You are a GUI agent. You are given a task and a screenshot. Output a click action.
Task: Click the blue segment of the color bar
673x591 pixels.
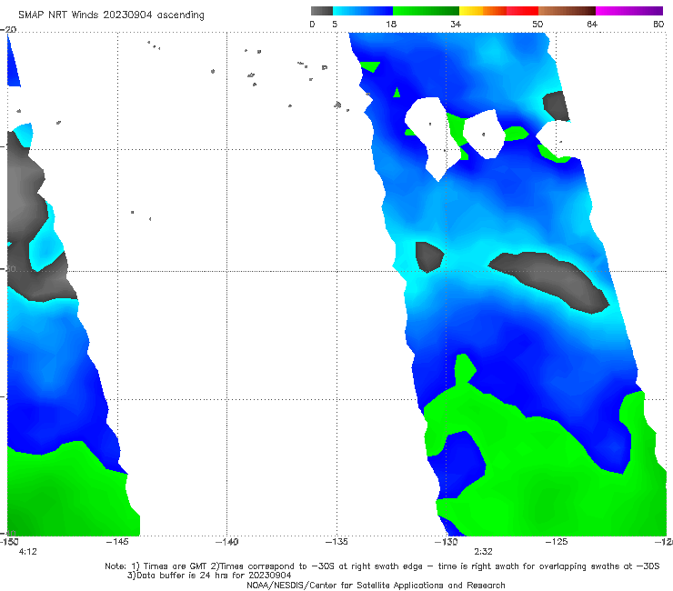363,11
